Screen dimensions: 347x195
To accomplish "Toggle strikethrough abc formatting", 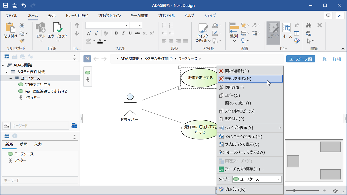I will [x=138, y=33].
